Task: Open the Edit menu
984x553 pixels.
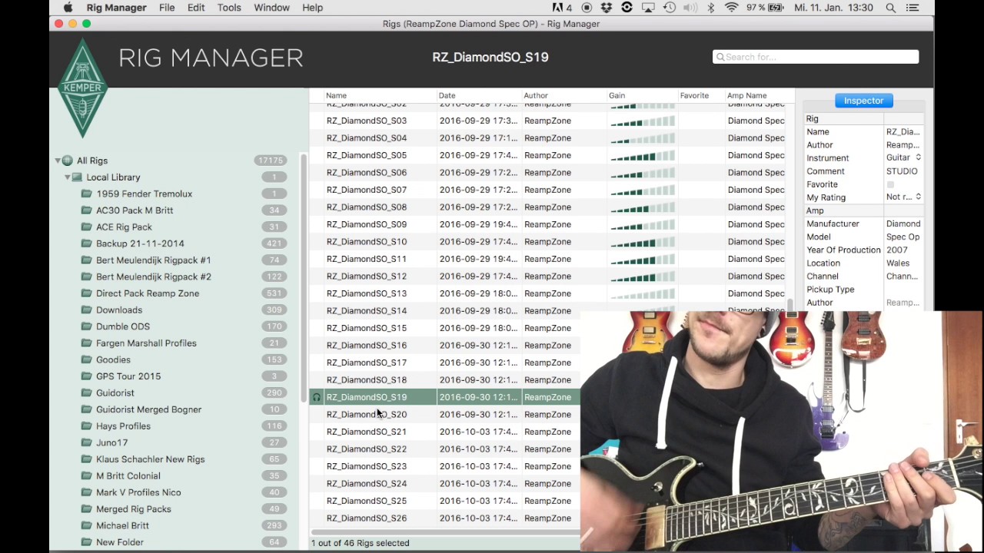Action: [x=196, y=8]
